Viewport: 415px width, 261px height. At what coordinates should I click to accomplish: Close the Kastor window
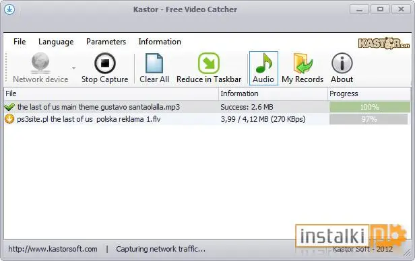click(x=401, y=9)
